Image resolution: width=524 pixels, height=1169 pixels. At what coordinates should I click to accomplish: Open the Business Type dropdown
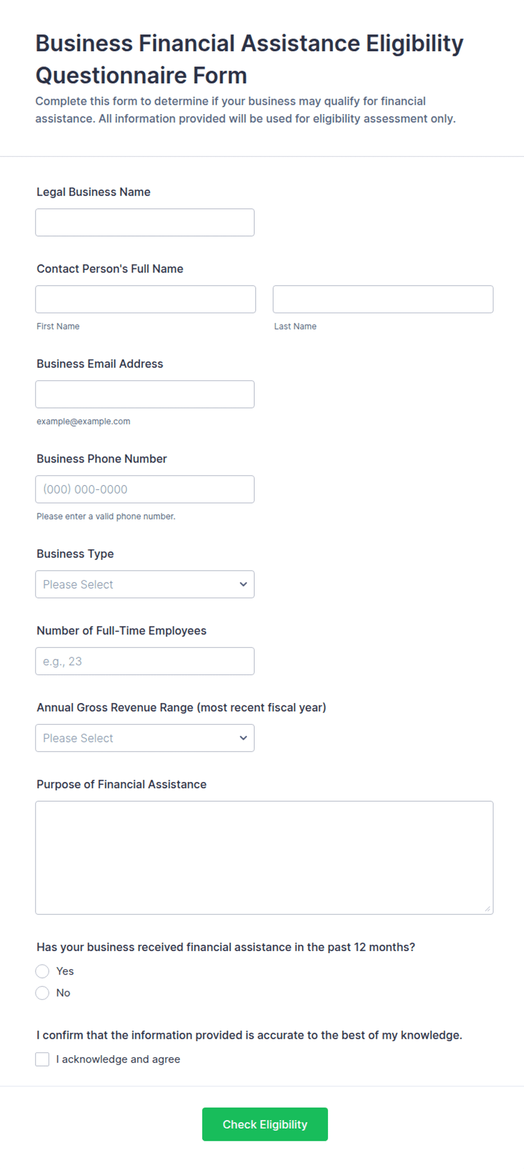[145, 584]
